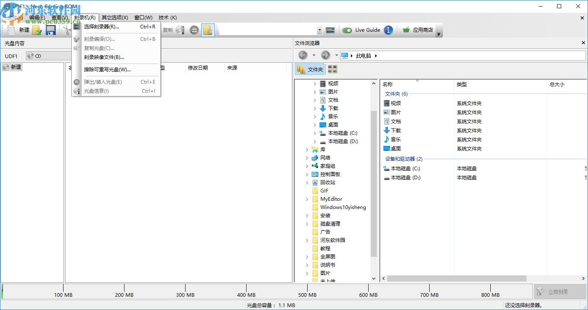588x310 pixels.
Task: Open the 其它选项(X) menu
Action: pyautogui.click(x=115, y=17)
